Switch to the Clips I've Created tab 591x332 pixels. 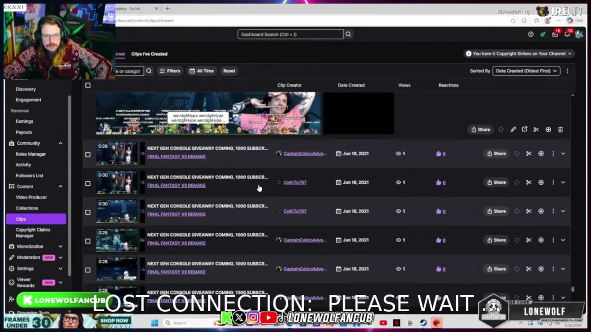(x=149, y=54)
